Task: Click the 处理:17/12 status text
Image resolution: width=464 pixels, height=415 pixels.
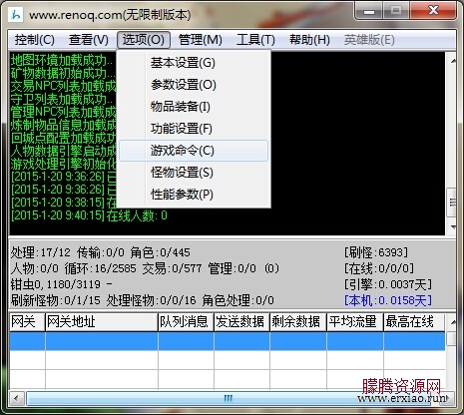Action: (x=41, y=252)
